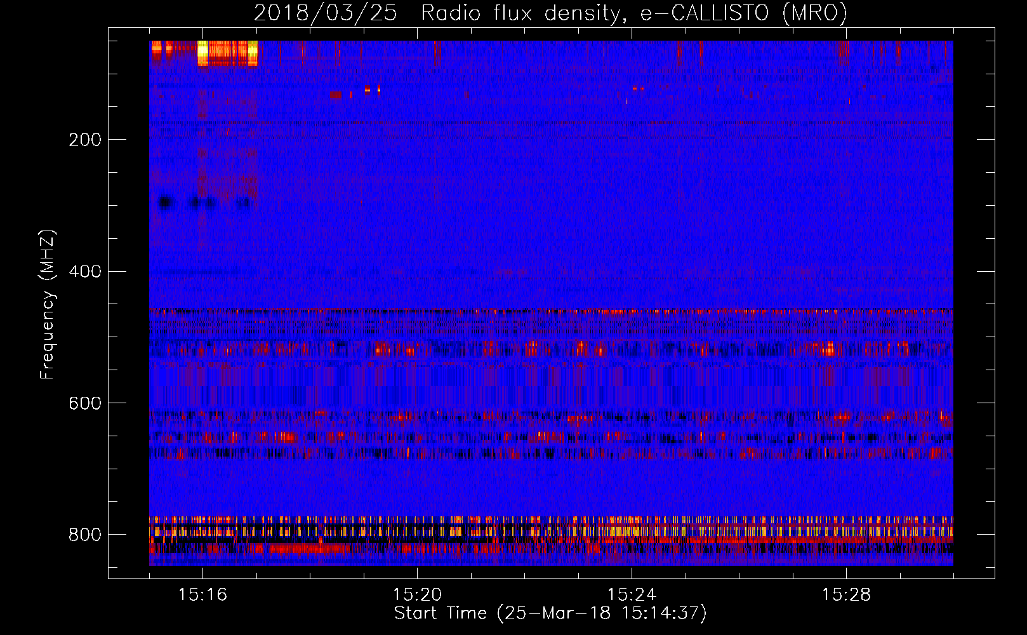Click the bright yellow burst near 15:16
The width and height of the screenshot is (1027, 635).
point(203,53)
